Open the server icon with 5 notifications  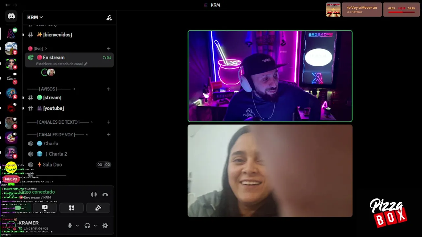point(11,93)
